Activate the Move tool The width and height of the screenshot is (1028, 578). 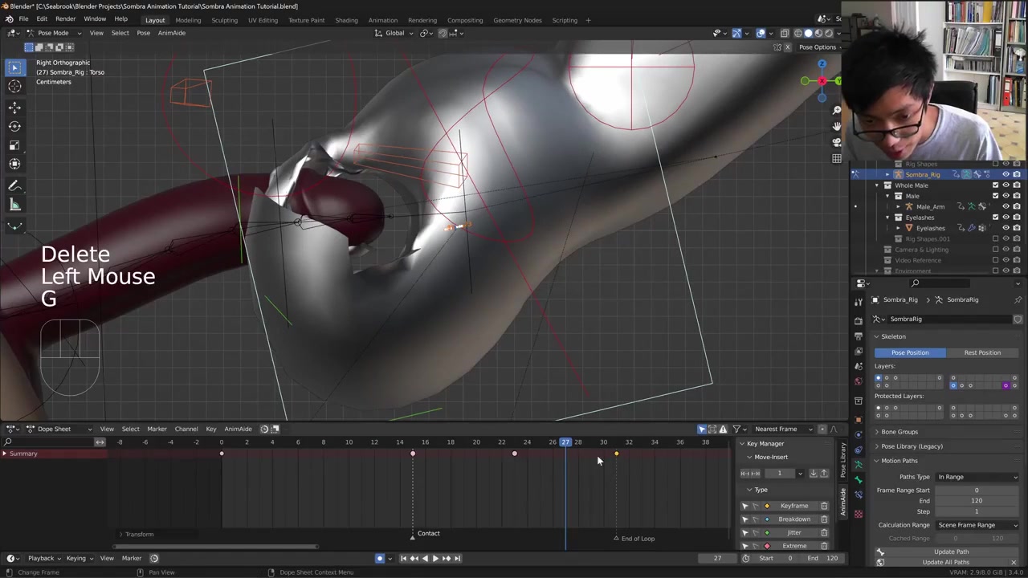click(14, 107)
